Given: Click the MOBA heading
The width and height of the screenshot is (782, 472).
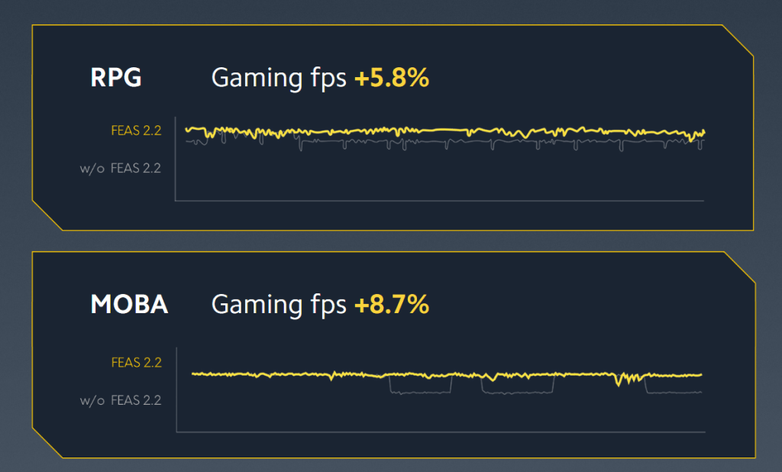Looking at the screenshot, I should pyautogui.click(x=129, y=305).
